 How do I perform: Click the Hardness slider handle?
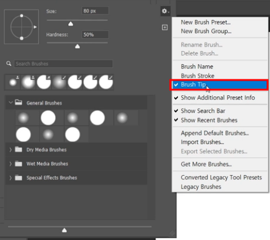click(77, 47)
